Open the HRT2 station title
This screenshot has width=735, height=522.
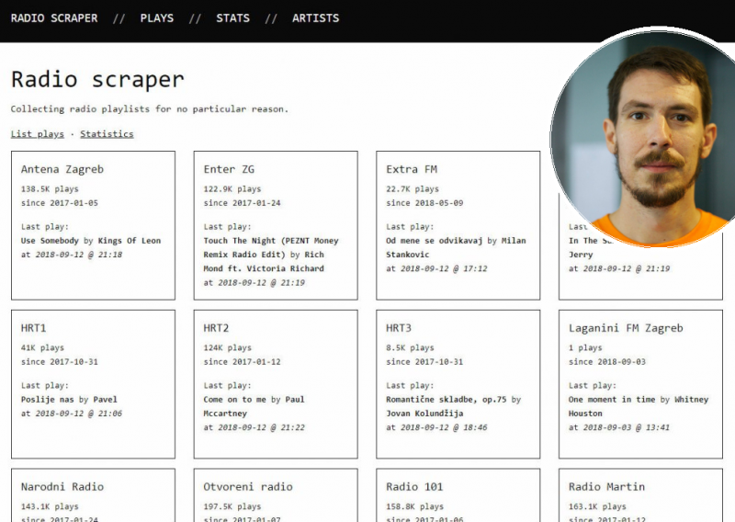pyautogui.click(x=216, y=328)
